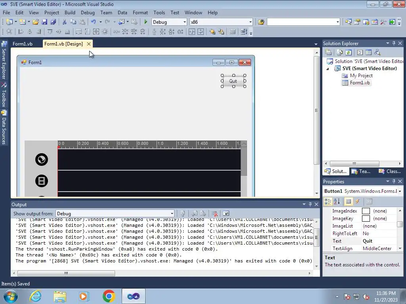Viewport: 406px width, 304px height.
Task: Click the ImageIndex preview swatch in Properties
Action: coord(366,211)
